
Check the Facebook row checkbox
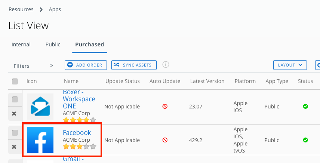tap(15, 133)
